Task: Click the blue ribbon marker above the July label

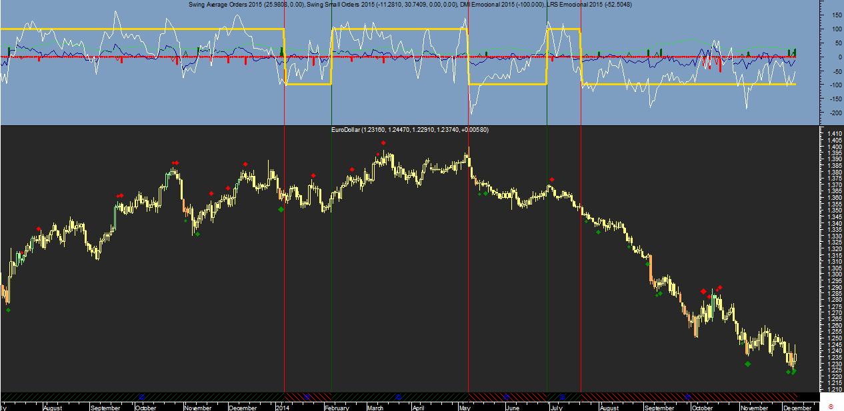Action: pyautogui.click(x=561, y=396)
